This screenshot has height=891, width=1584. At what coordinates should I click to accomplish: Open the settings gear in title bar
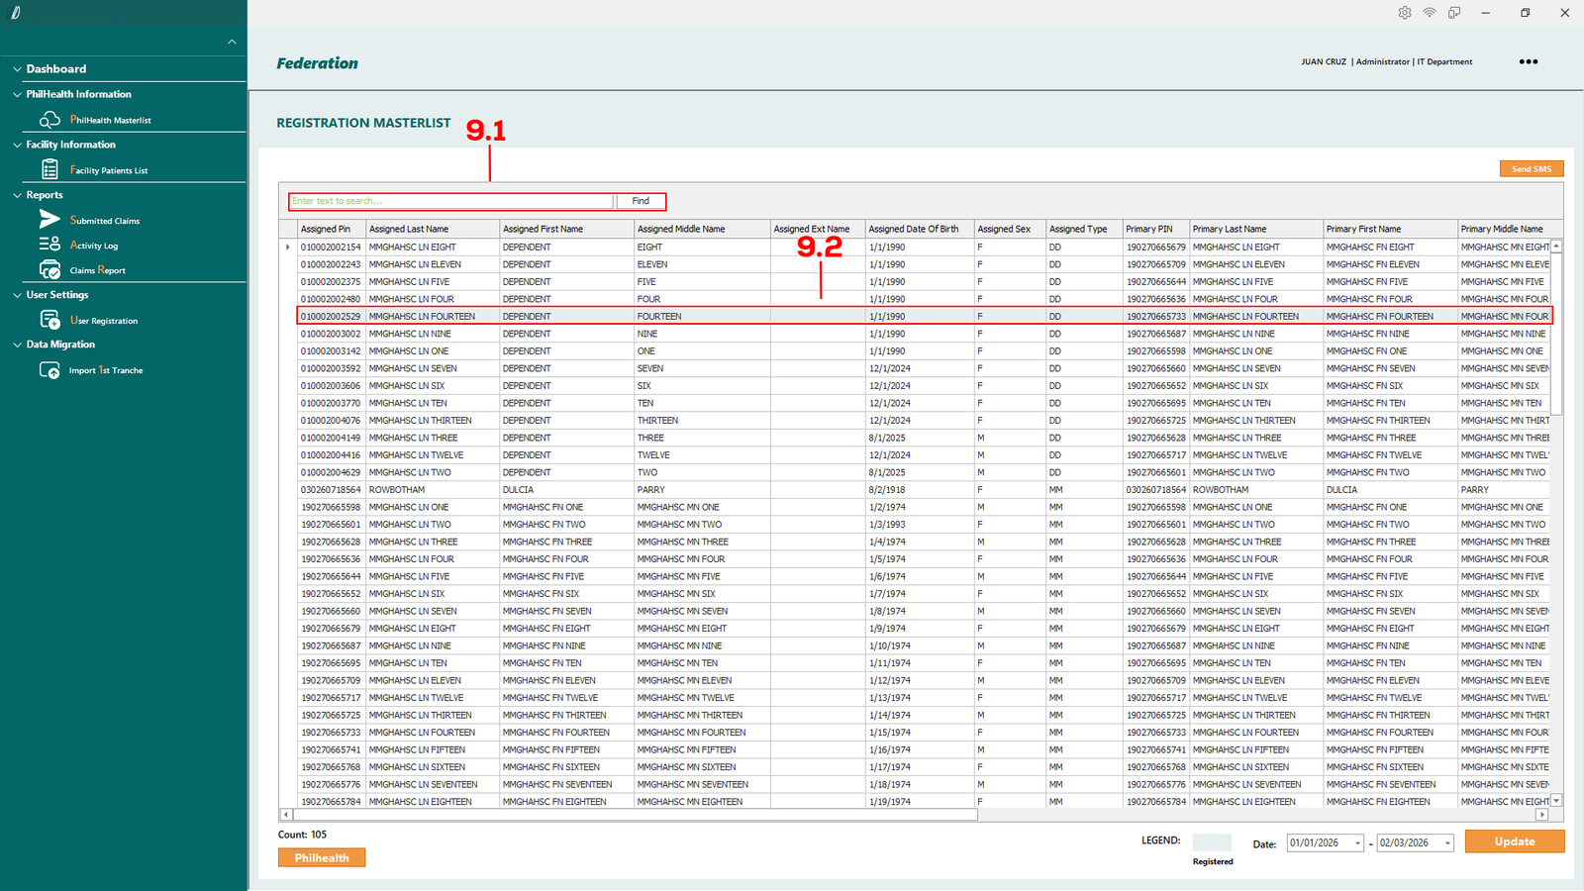tap(1405, 13)
